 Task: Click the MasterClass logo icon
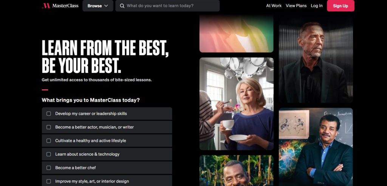click(x=46, y=6)
